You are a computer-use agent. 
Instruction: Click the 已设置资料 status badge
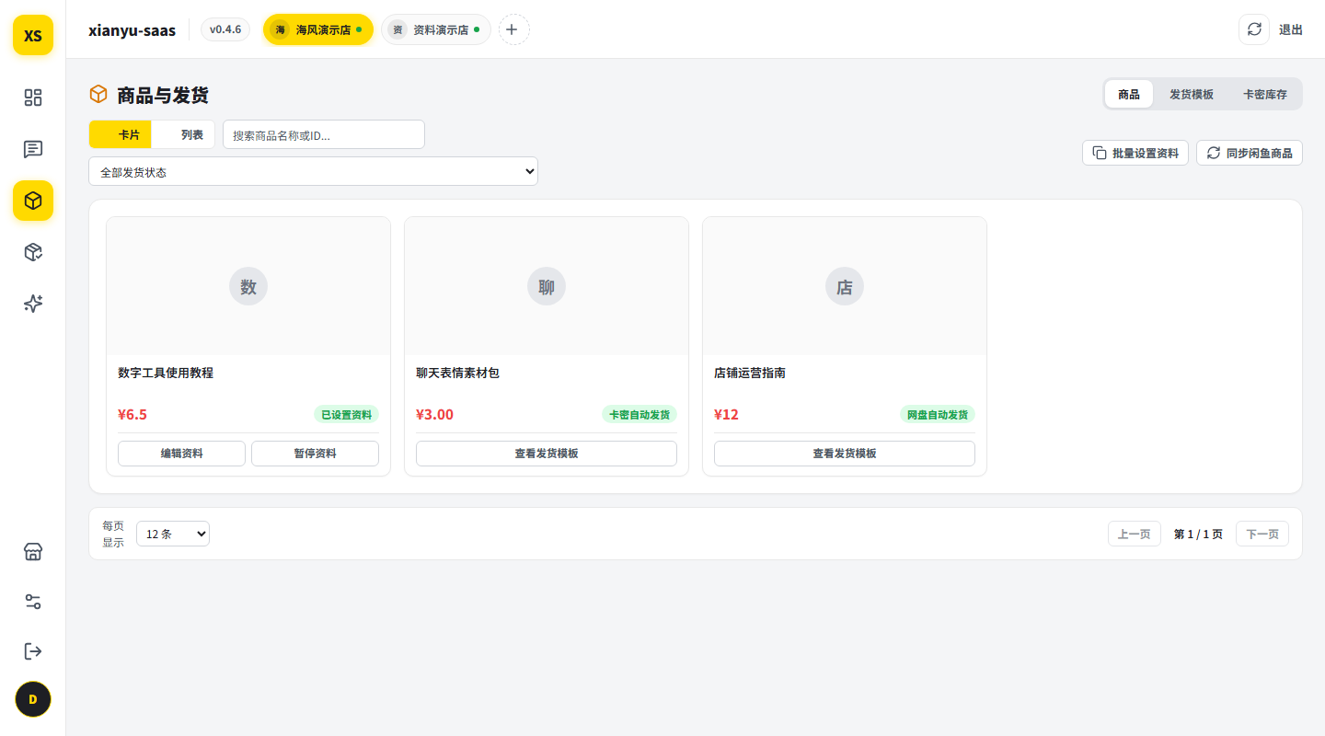tap(346, 415)
